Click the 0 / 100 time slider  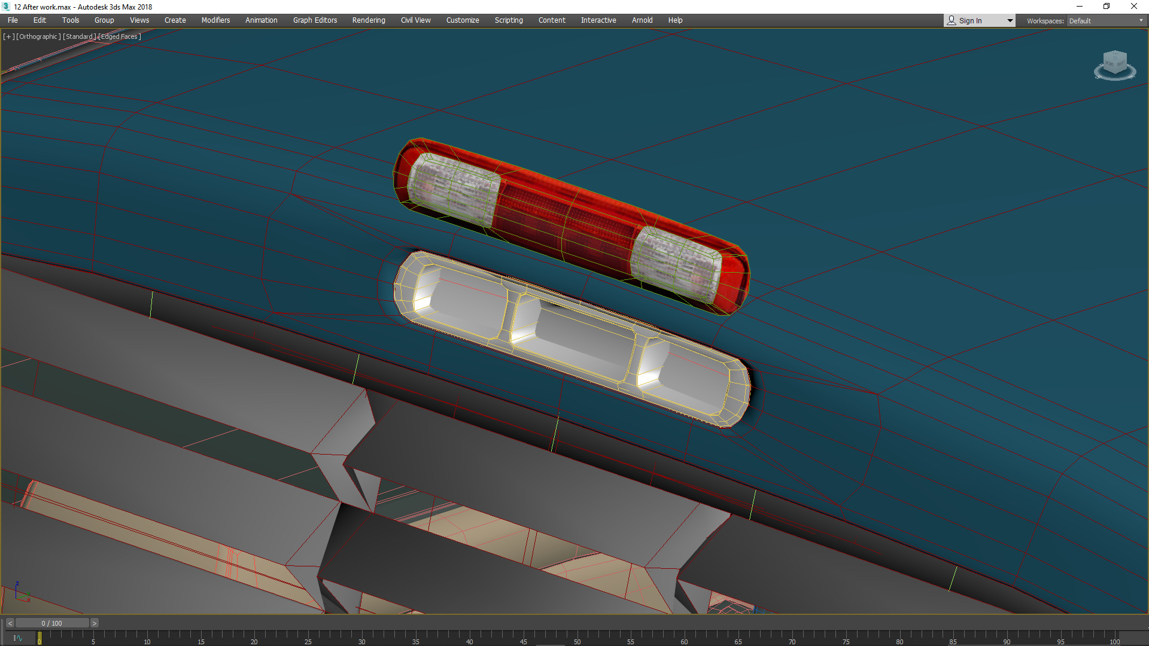point(52,623)
